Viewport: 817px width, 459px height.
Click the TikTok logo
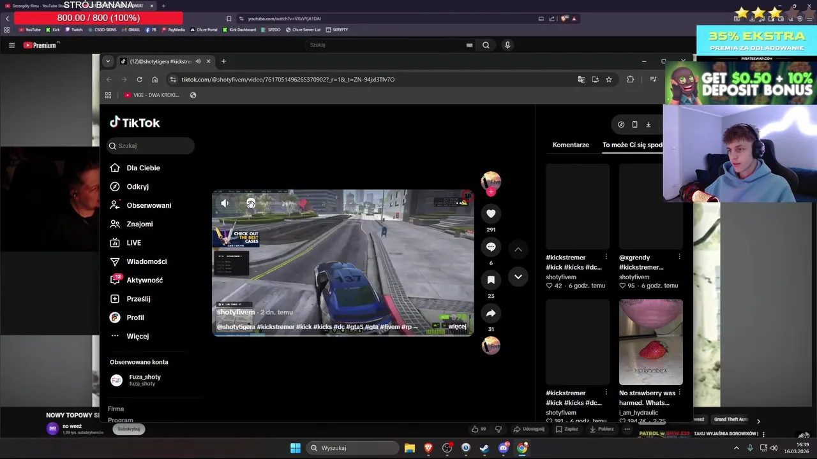tap(135, 122)
